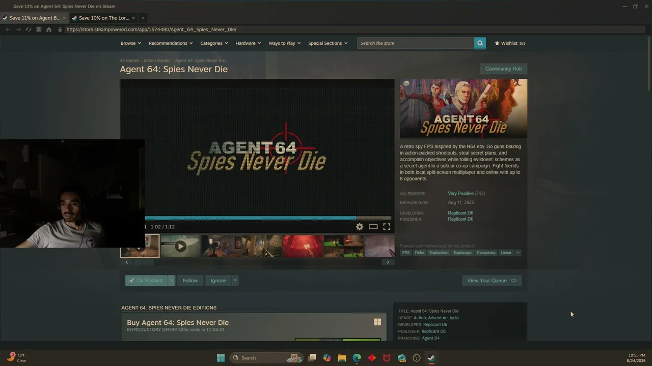
Task: Open File Explorer from the taskbar
Action: tap(342, 358)
